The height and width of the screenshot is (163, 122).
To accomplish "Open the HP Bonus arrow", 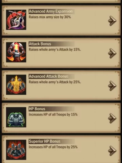I will (112, 118).
